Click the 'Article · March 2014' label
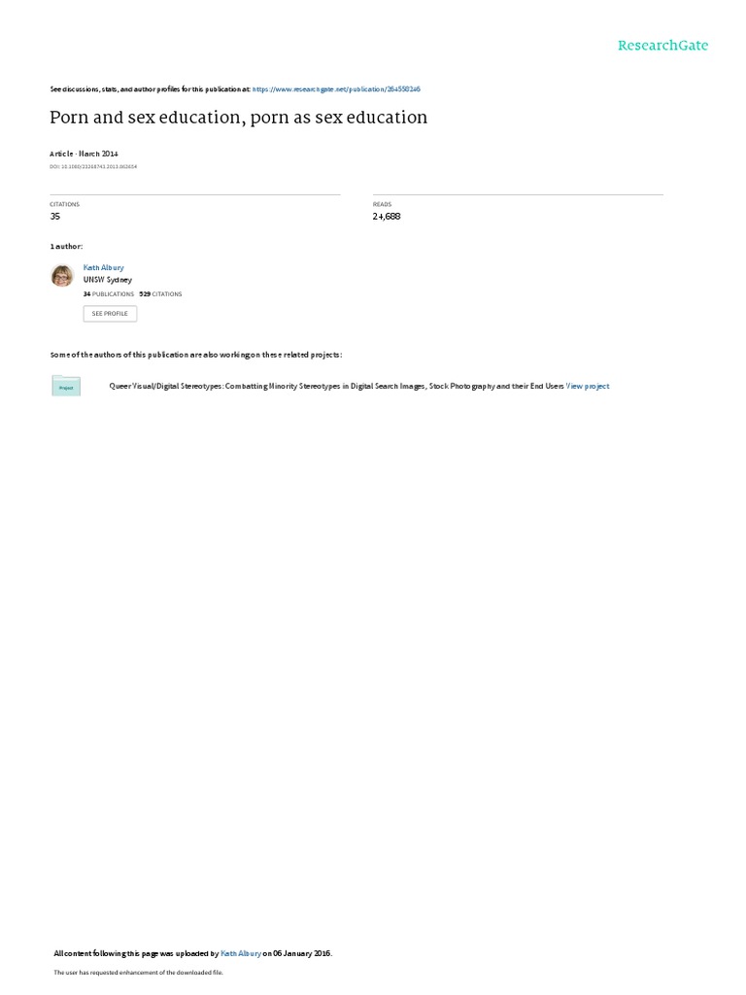746x995 pixels. (x=84, y=154)
